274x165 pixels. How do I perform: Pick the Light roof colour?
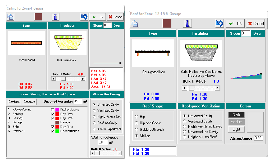(236, 130)
